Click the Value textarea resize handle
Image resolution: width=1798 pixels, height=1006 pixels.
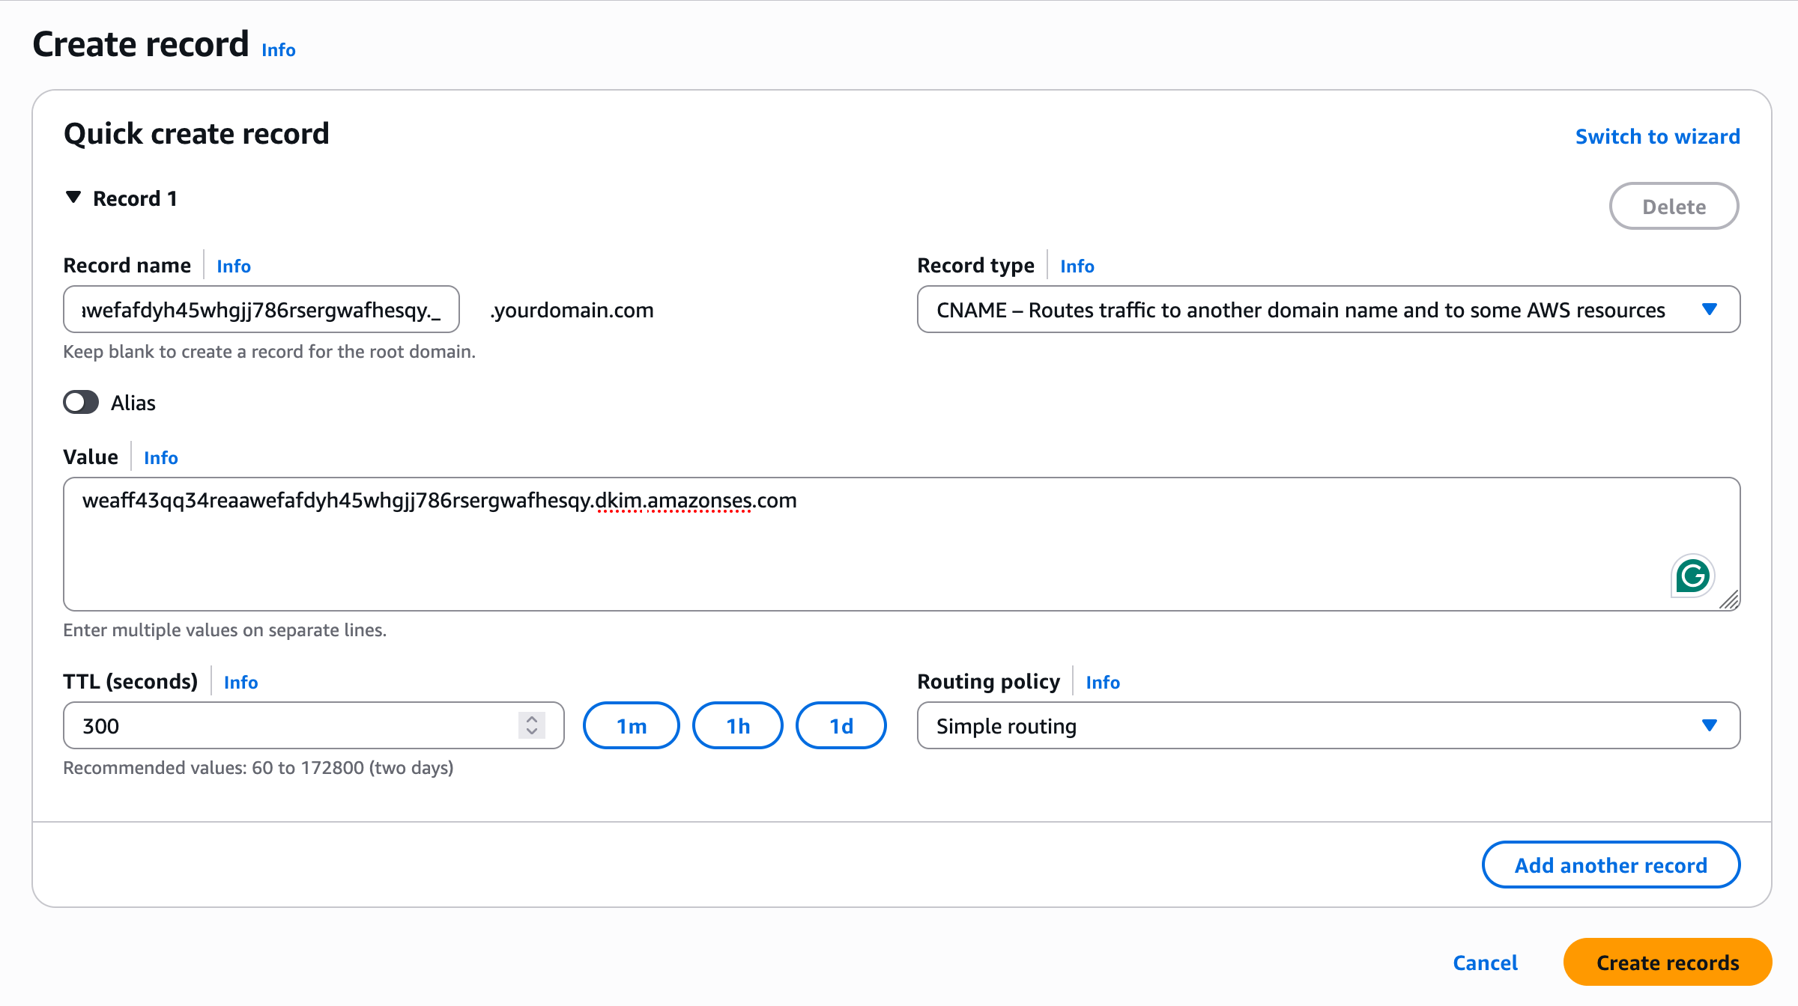pos(1729,600)
